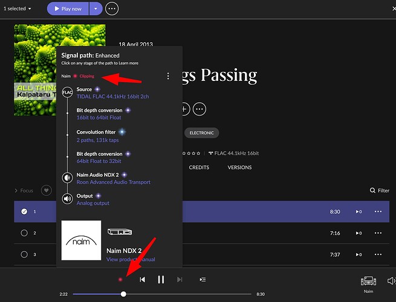Open the Play now dropdown arrow
The height and width of the screenshot is (302, 396).
[x=96, y=9]
